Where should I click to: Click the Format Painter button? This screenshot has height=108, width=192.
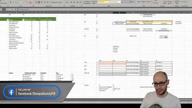(4, 3)
